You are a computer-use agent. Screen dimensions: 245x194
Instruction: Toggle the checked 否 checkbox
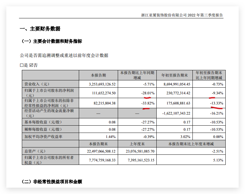click(31, 65)
